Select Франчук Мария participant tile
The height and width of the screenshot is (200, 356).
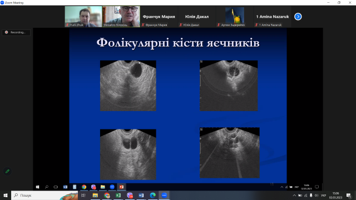pos(159,17)
